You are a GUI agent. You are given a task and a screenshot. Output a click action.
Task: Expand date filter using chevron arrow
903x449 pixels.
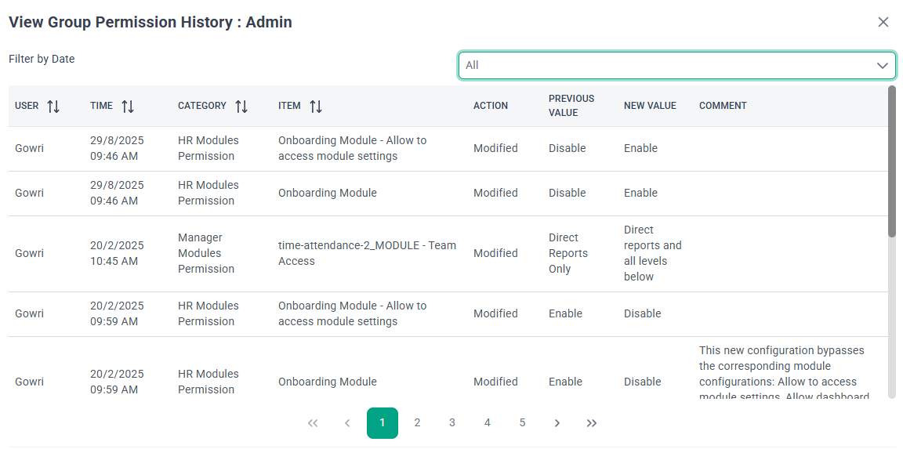tap(882, 66)
